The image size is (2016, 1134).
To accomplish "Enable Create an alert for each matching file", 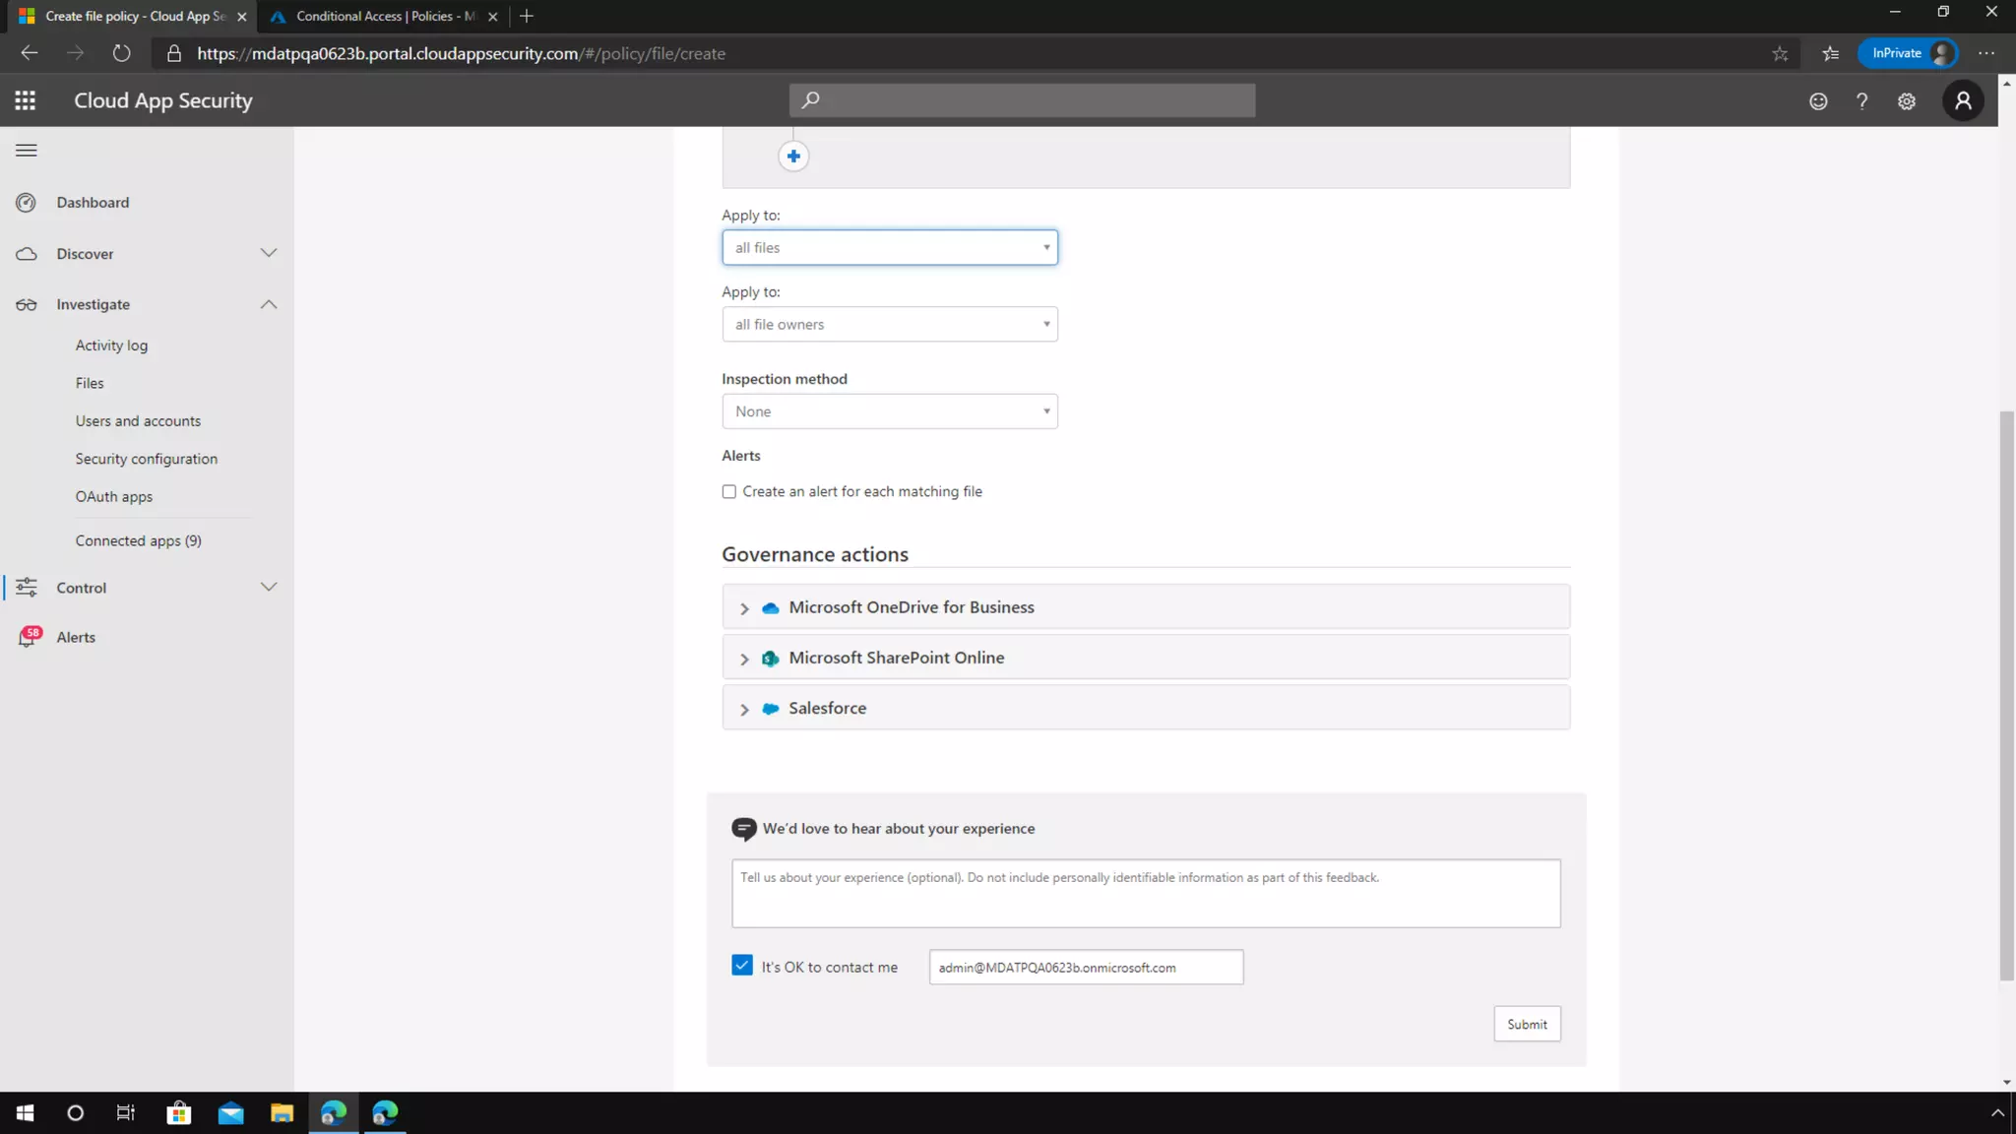I will pos(729,491).
